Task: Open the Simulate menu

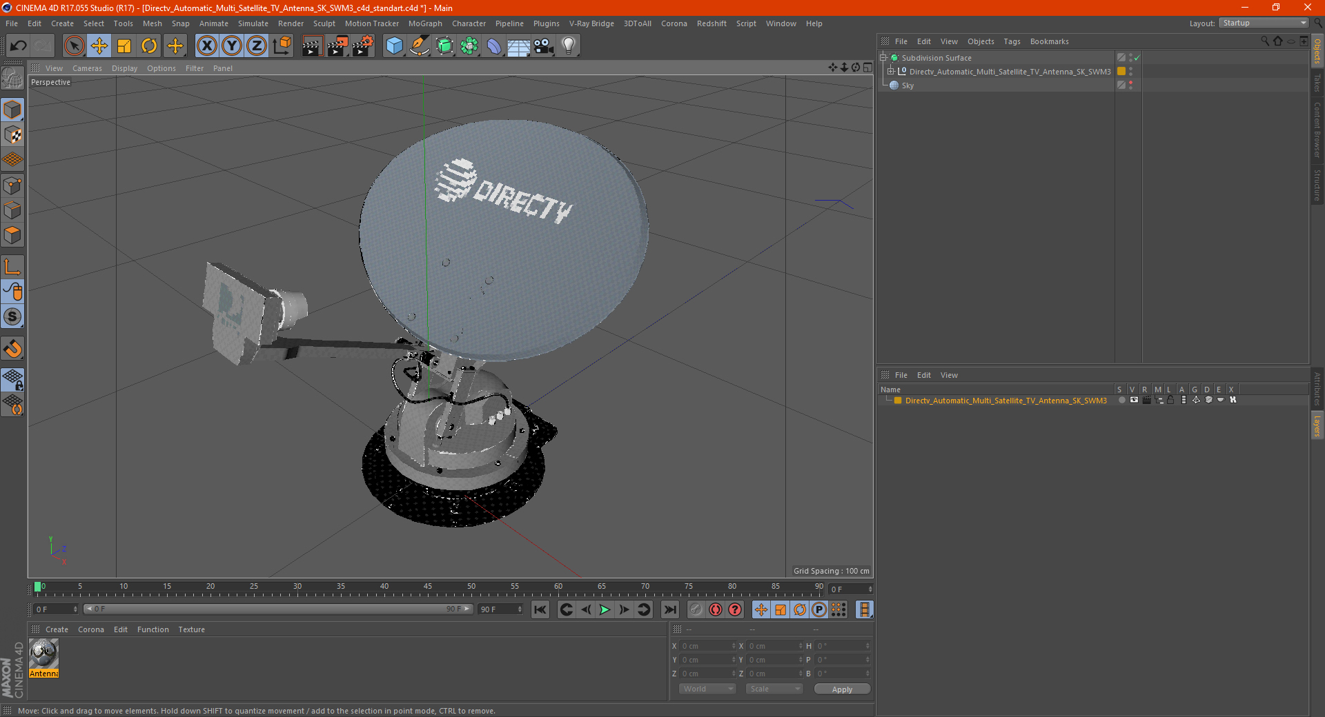Action: 253,23
